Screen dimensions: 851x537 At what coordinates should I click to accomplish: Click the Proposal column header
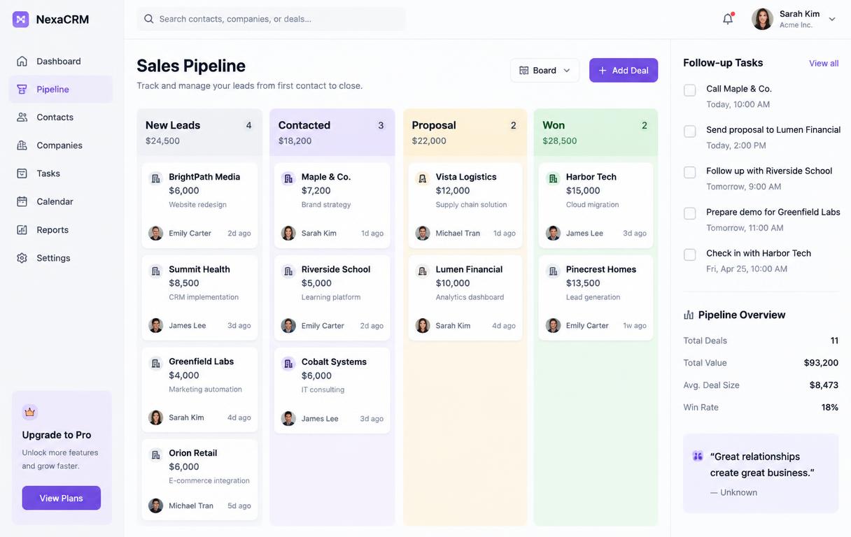465,132
